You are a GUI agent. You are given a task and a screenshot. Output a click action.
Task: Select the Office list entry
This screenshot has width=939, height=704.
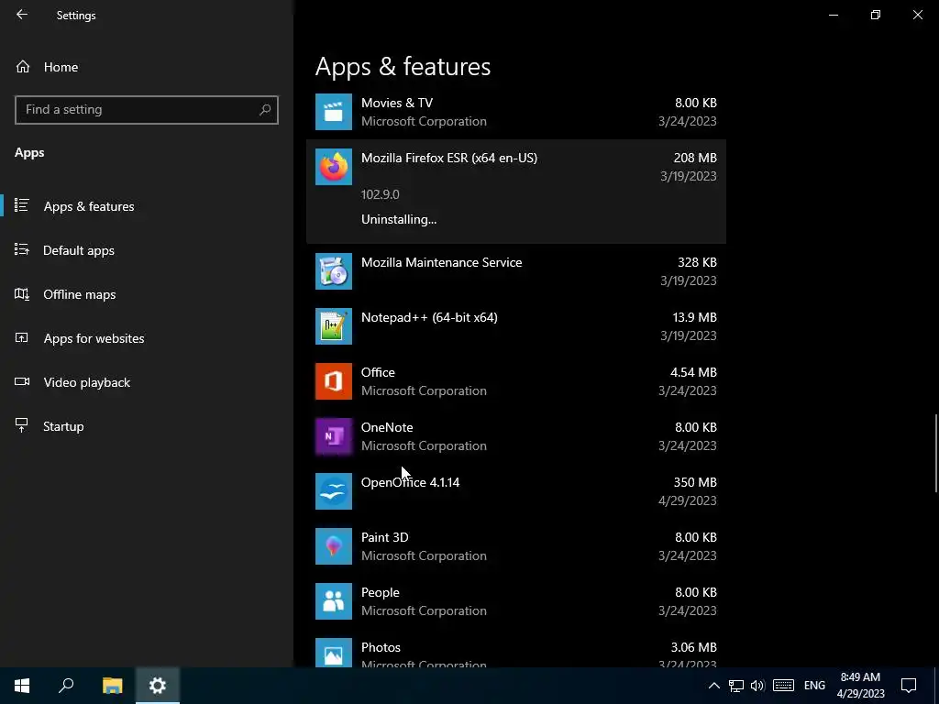coord(515,381)
